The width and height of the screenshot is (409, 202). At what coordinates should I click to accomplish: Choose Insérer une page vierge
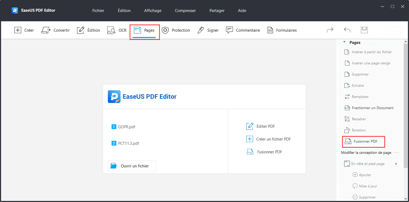pos(367,63)
